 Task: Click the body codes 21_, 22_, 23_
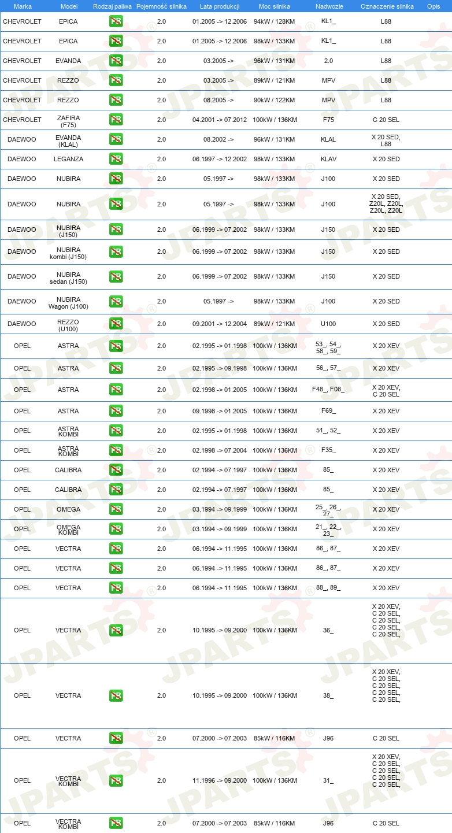tap(328, 530)
